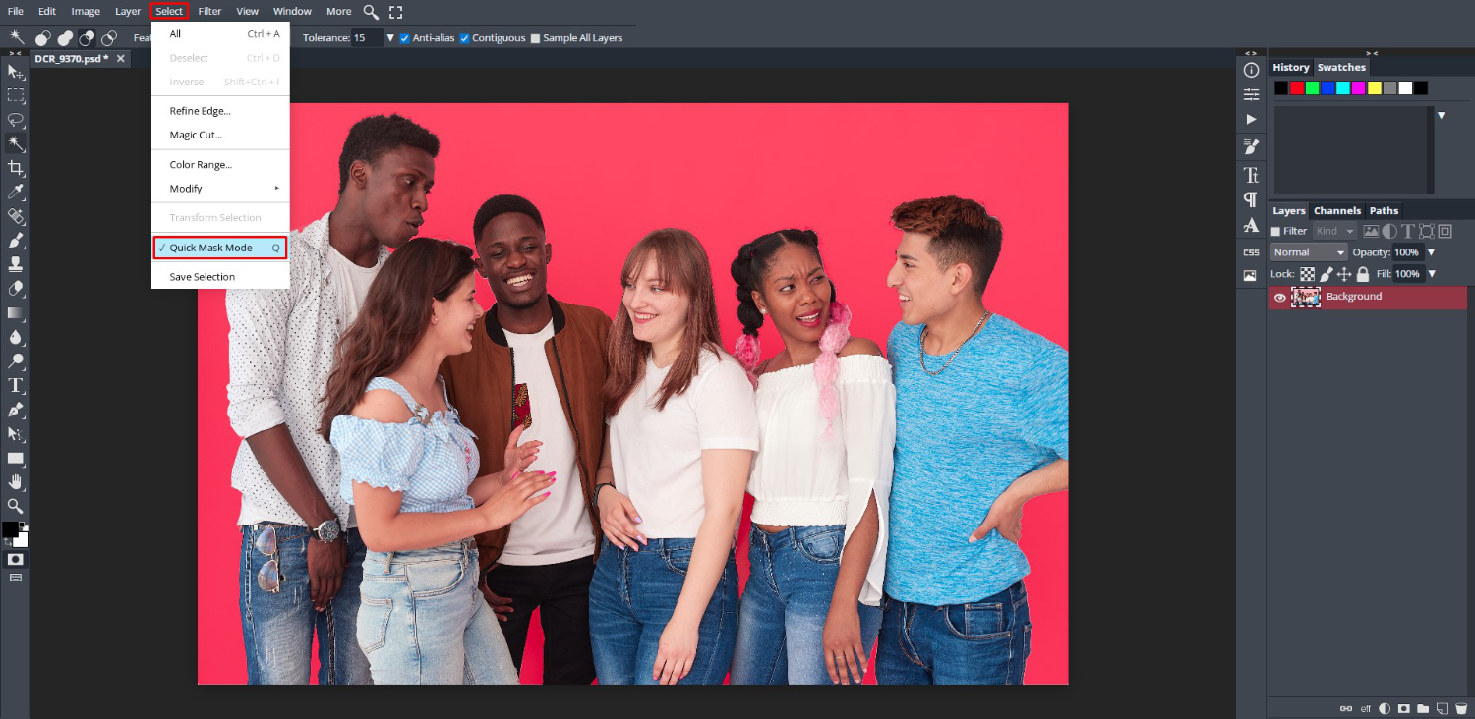Select the Path Select tool
The image size is (1475, 719).
(16, 433)
